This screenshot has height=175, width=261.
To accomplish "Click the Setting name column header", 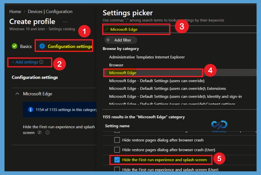I will click(x=117, y=126).
